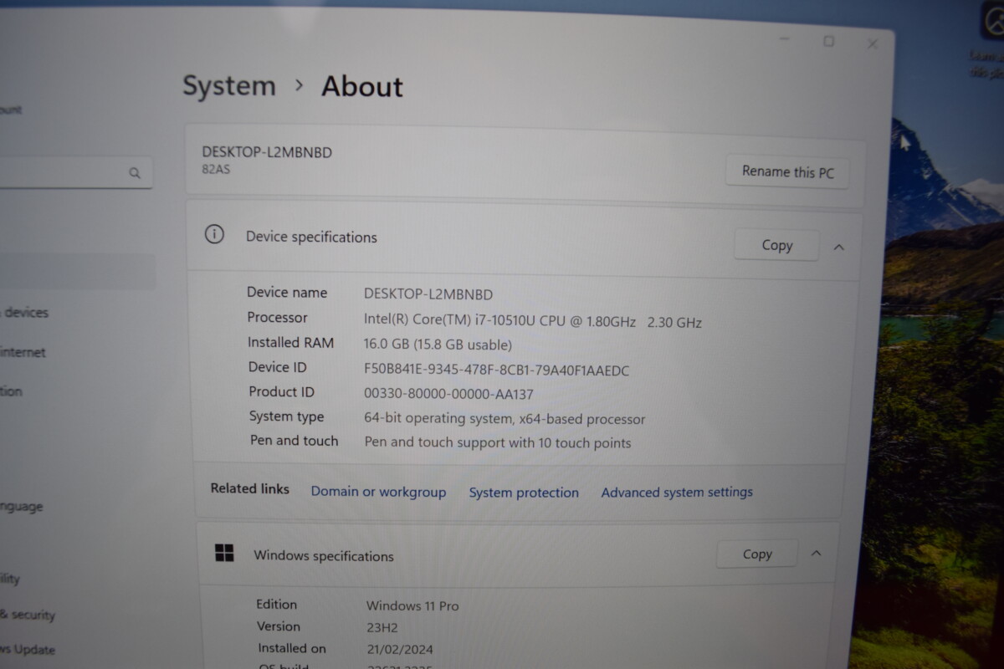Click the settings search box
The height and width of the screenshot is (669, 1004).
click(75, 173)
